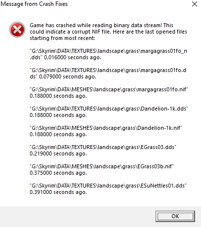Click the EGrass03.dds texture path
Image resolution: width=201 pixels, height=227 pixels.
pos(103,147)
